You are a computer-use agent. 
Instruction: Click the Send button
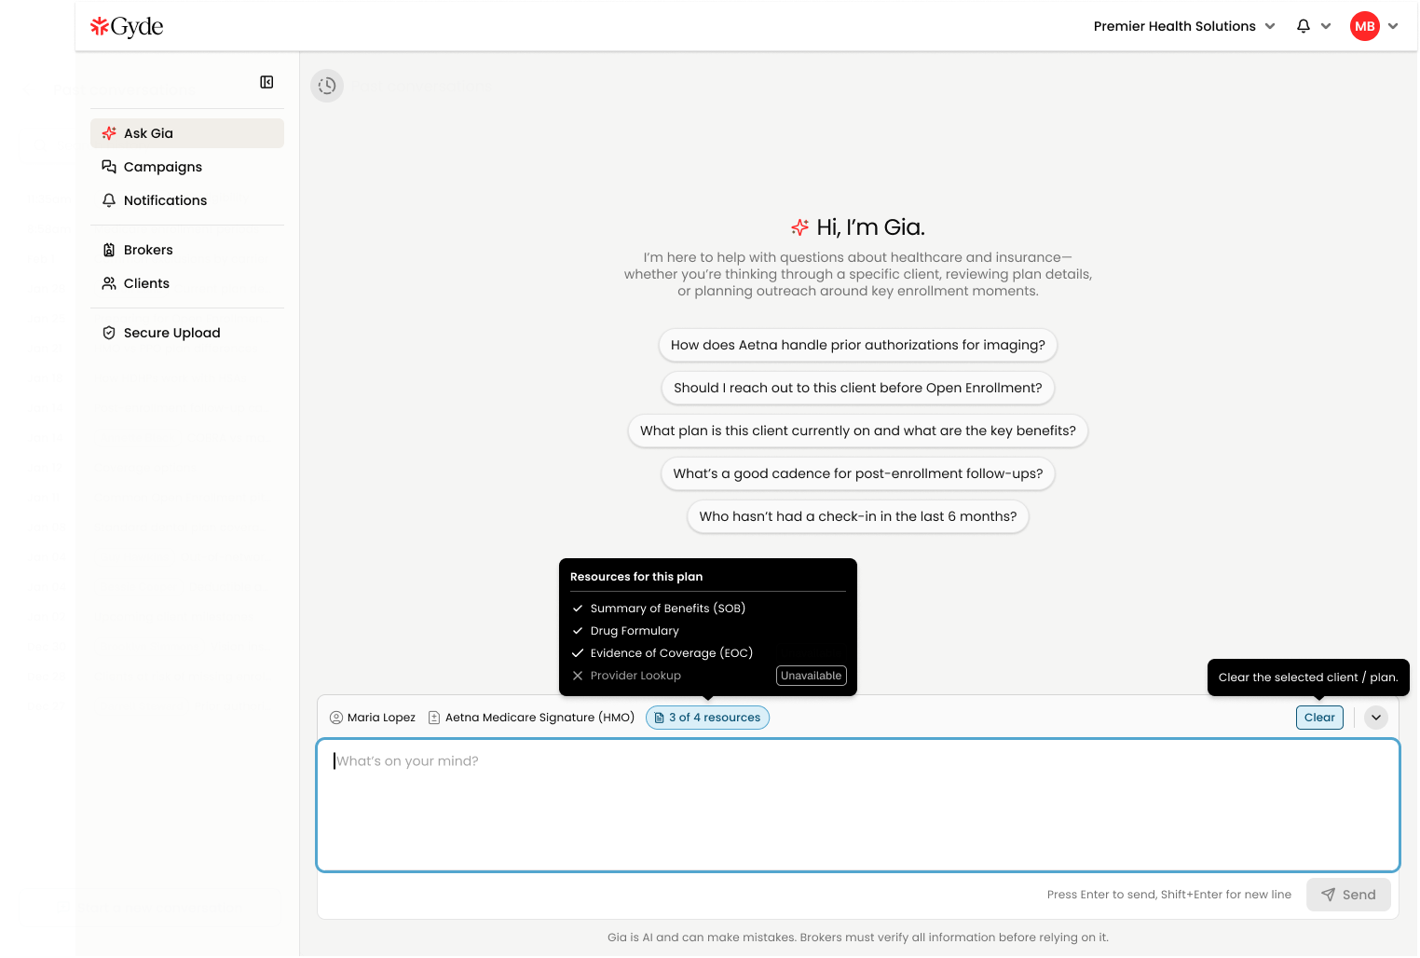(1348, 895)
